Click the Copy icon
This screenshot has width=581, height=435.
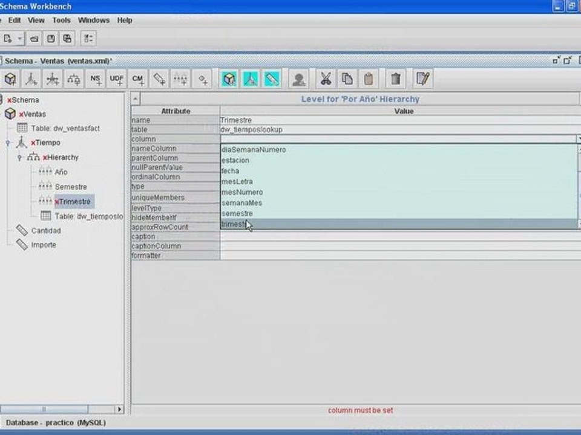click(347, 79)
